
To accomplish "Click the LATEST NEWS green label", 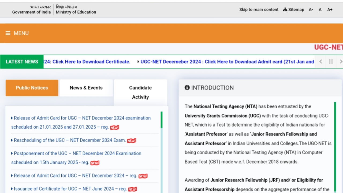I will click(x=22, y=62).
